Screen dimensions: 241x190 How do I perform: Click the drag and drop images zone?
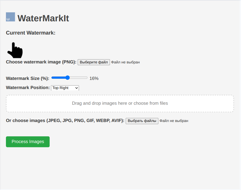coord(120,103)
